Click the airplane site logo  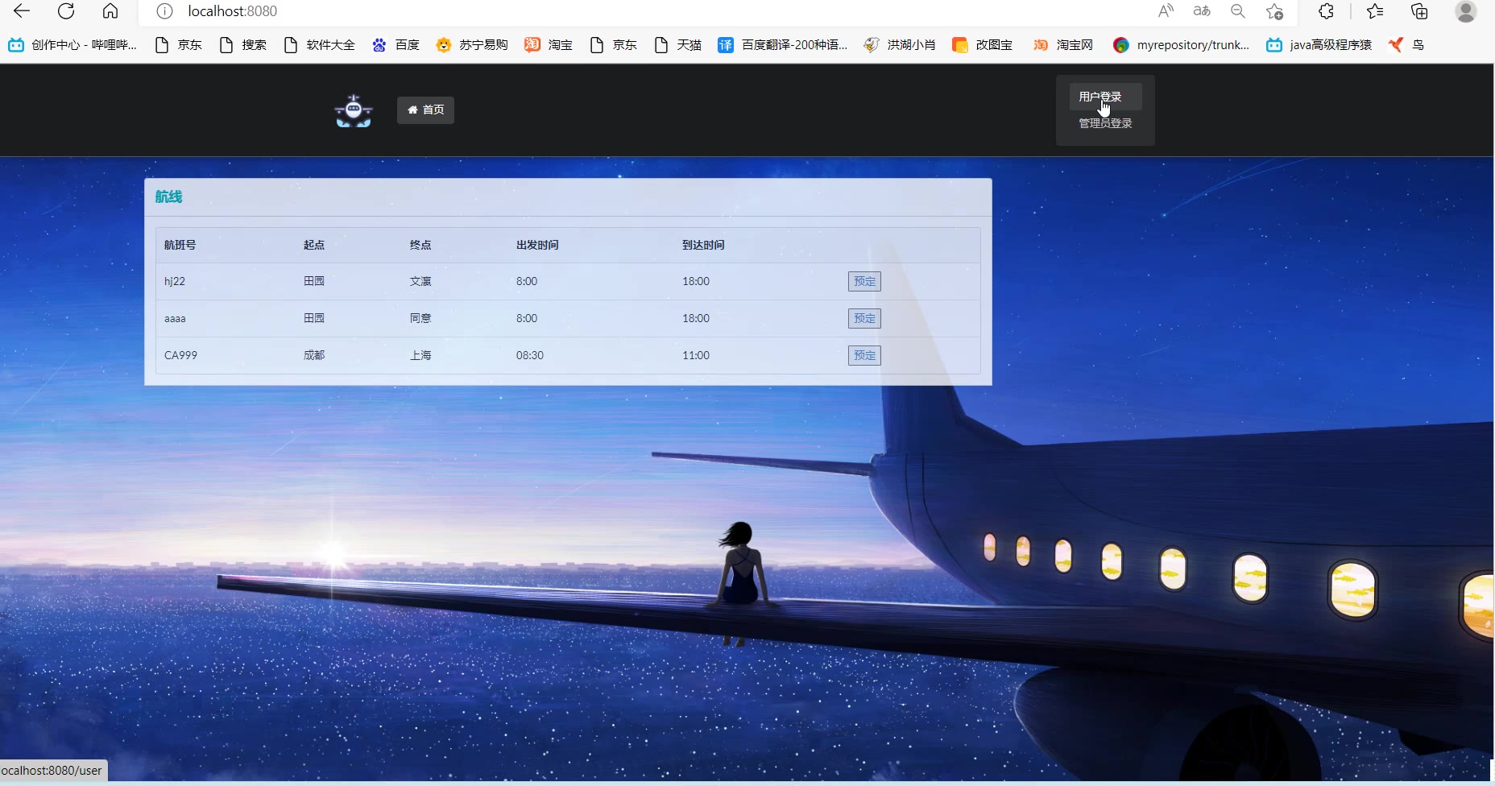354,111
